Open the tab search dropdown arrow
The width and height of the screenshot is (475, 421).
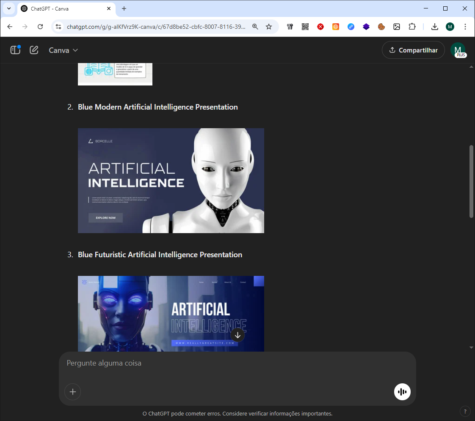tap(9, 8)
